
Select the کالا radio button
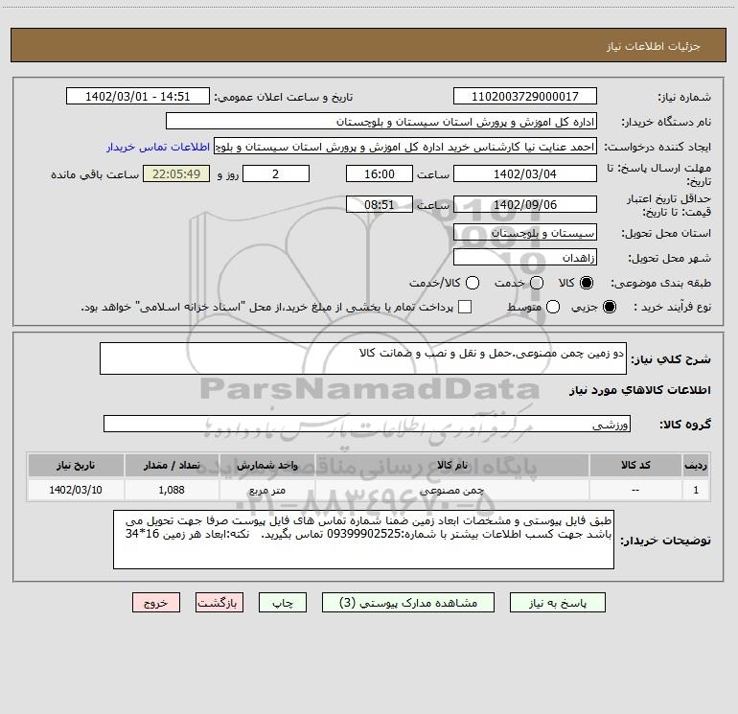pos(587,283)
